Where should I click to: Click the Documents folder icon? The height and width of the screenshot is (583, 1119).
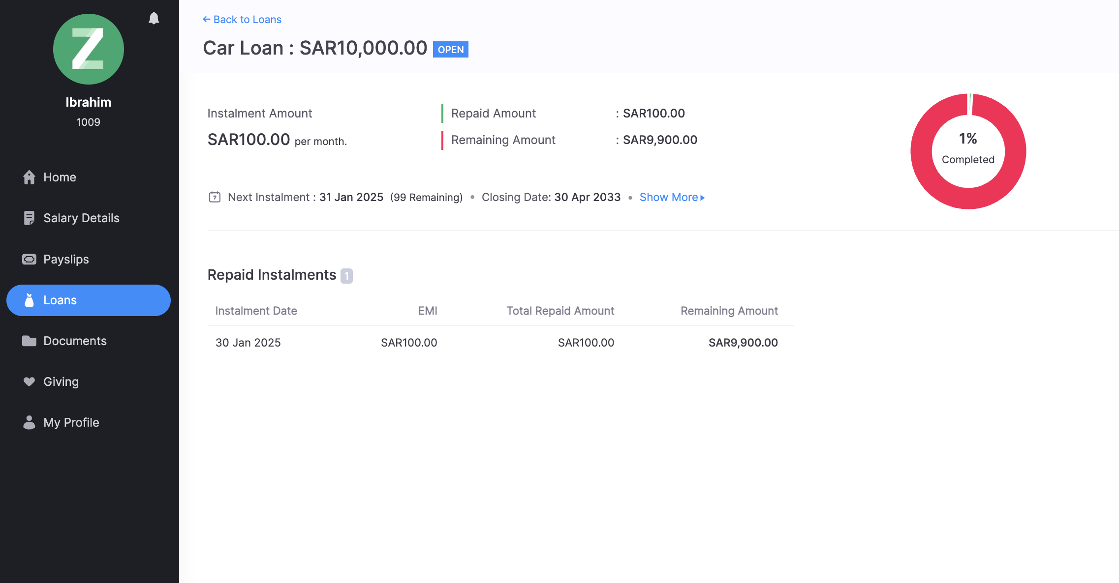(29, 341)
